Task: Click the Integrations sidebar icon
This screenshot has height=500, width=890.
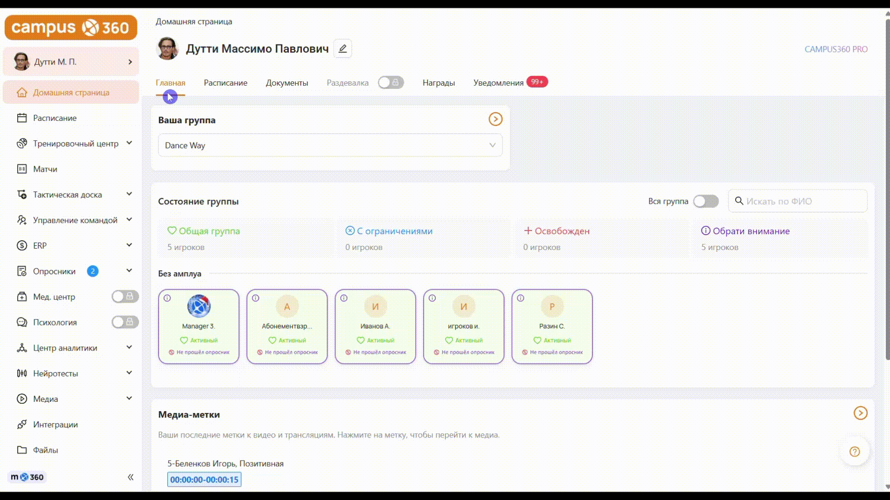Action: pyautogui.click(x=22, y=425)
